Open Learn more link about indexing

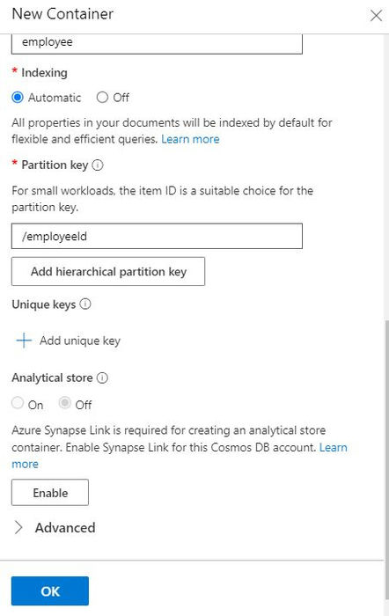[190, 139]
